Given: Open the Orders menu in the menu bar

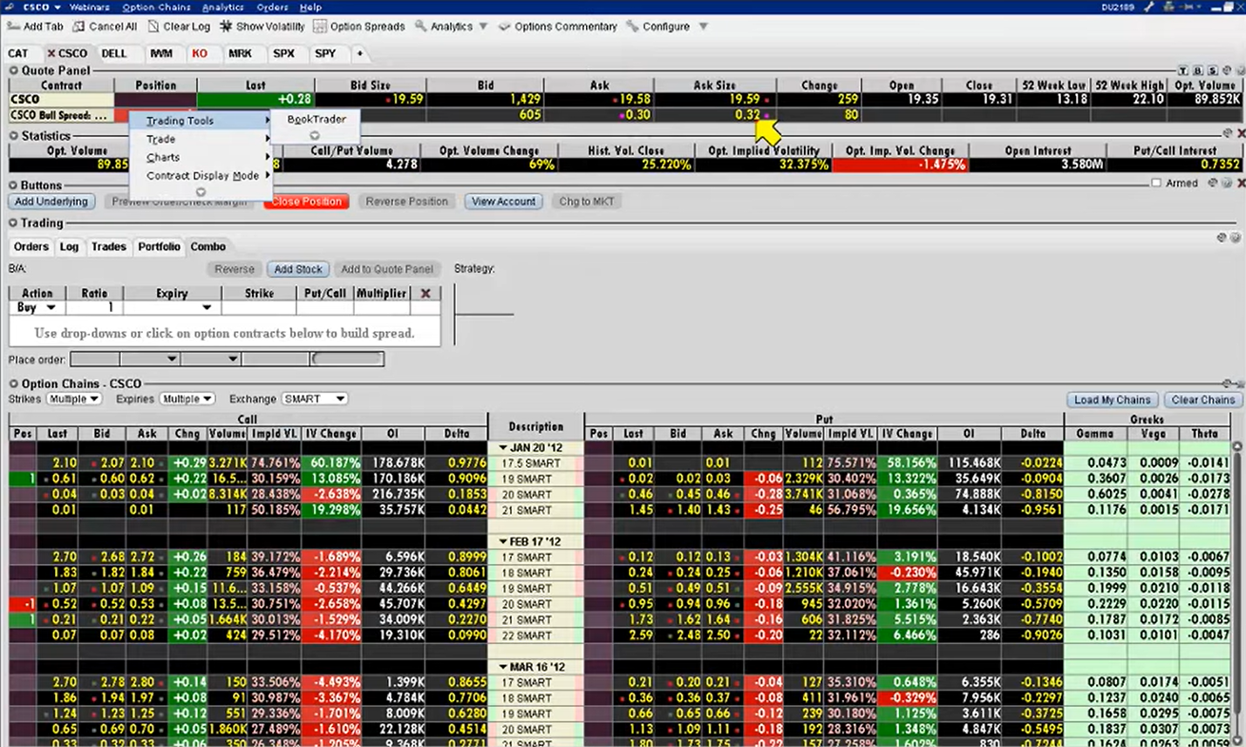Looking at the screenshot, I should click(x=272, y=7).
